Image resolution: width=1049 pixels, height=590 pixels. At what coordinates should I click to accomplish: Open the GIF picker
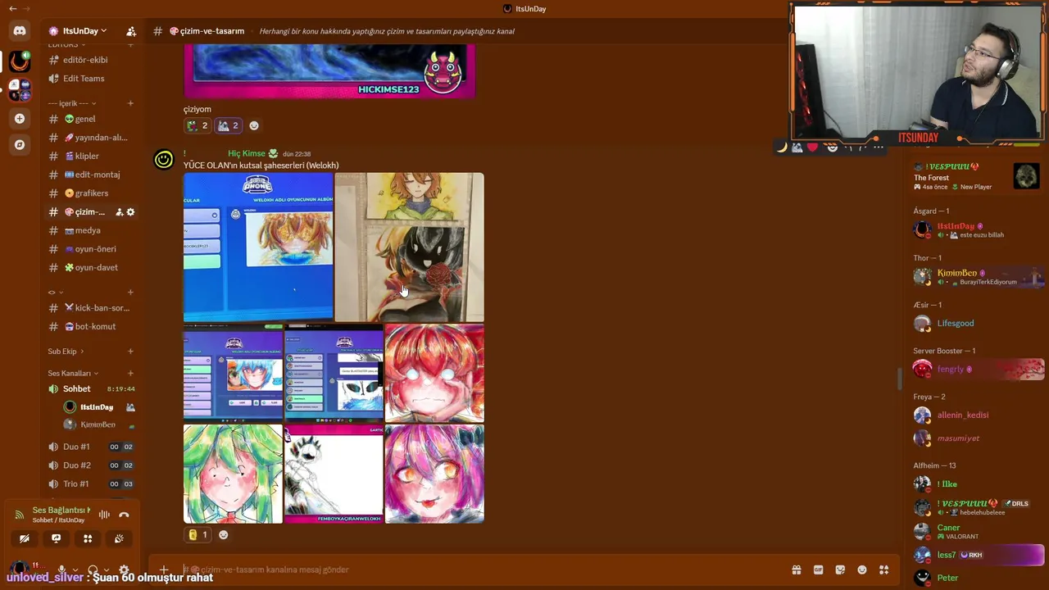point(818,570)
